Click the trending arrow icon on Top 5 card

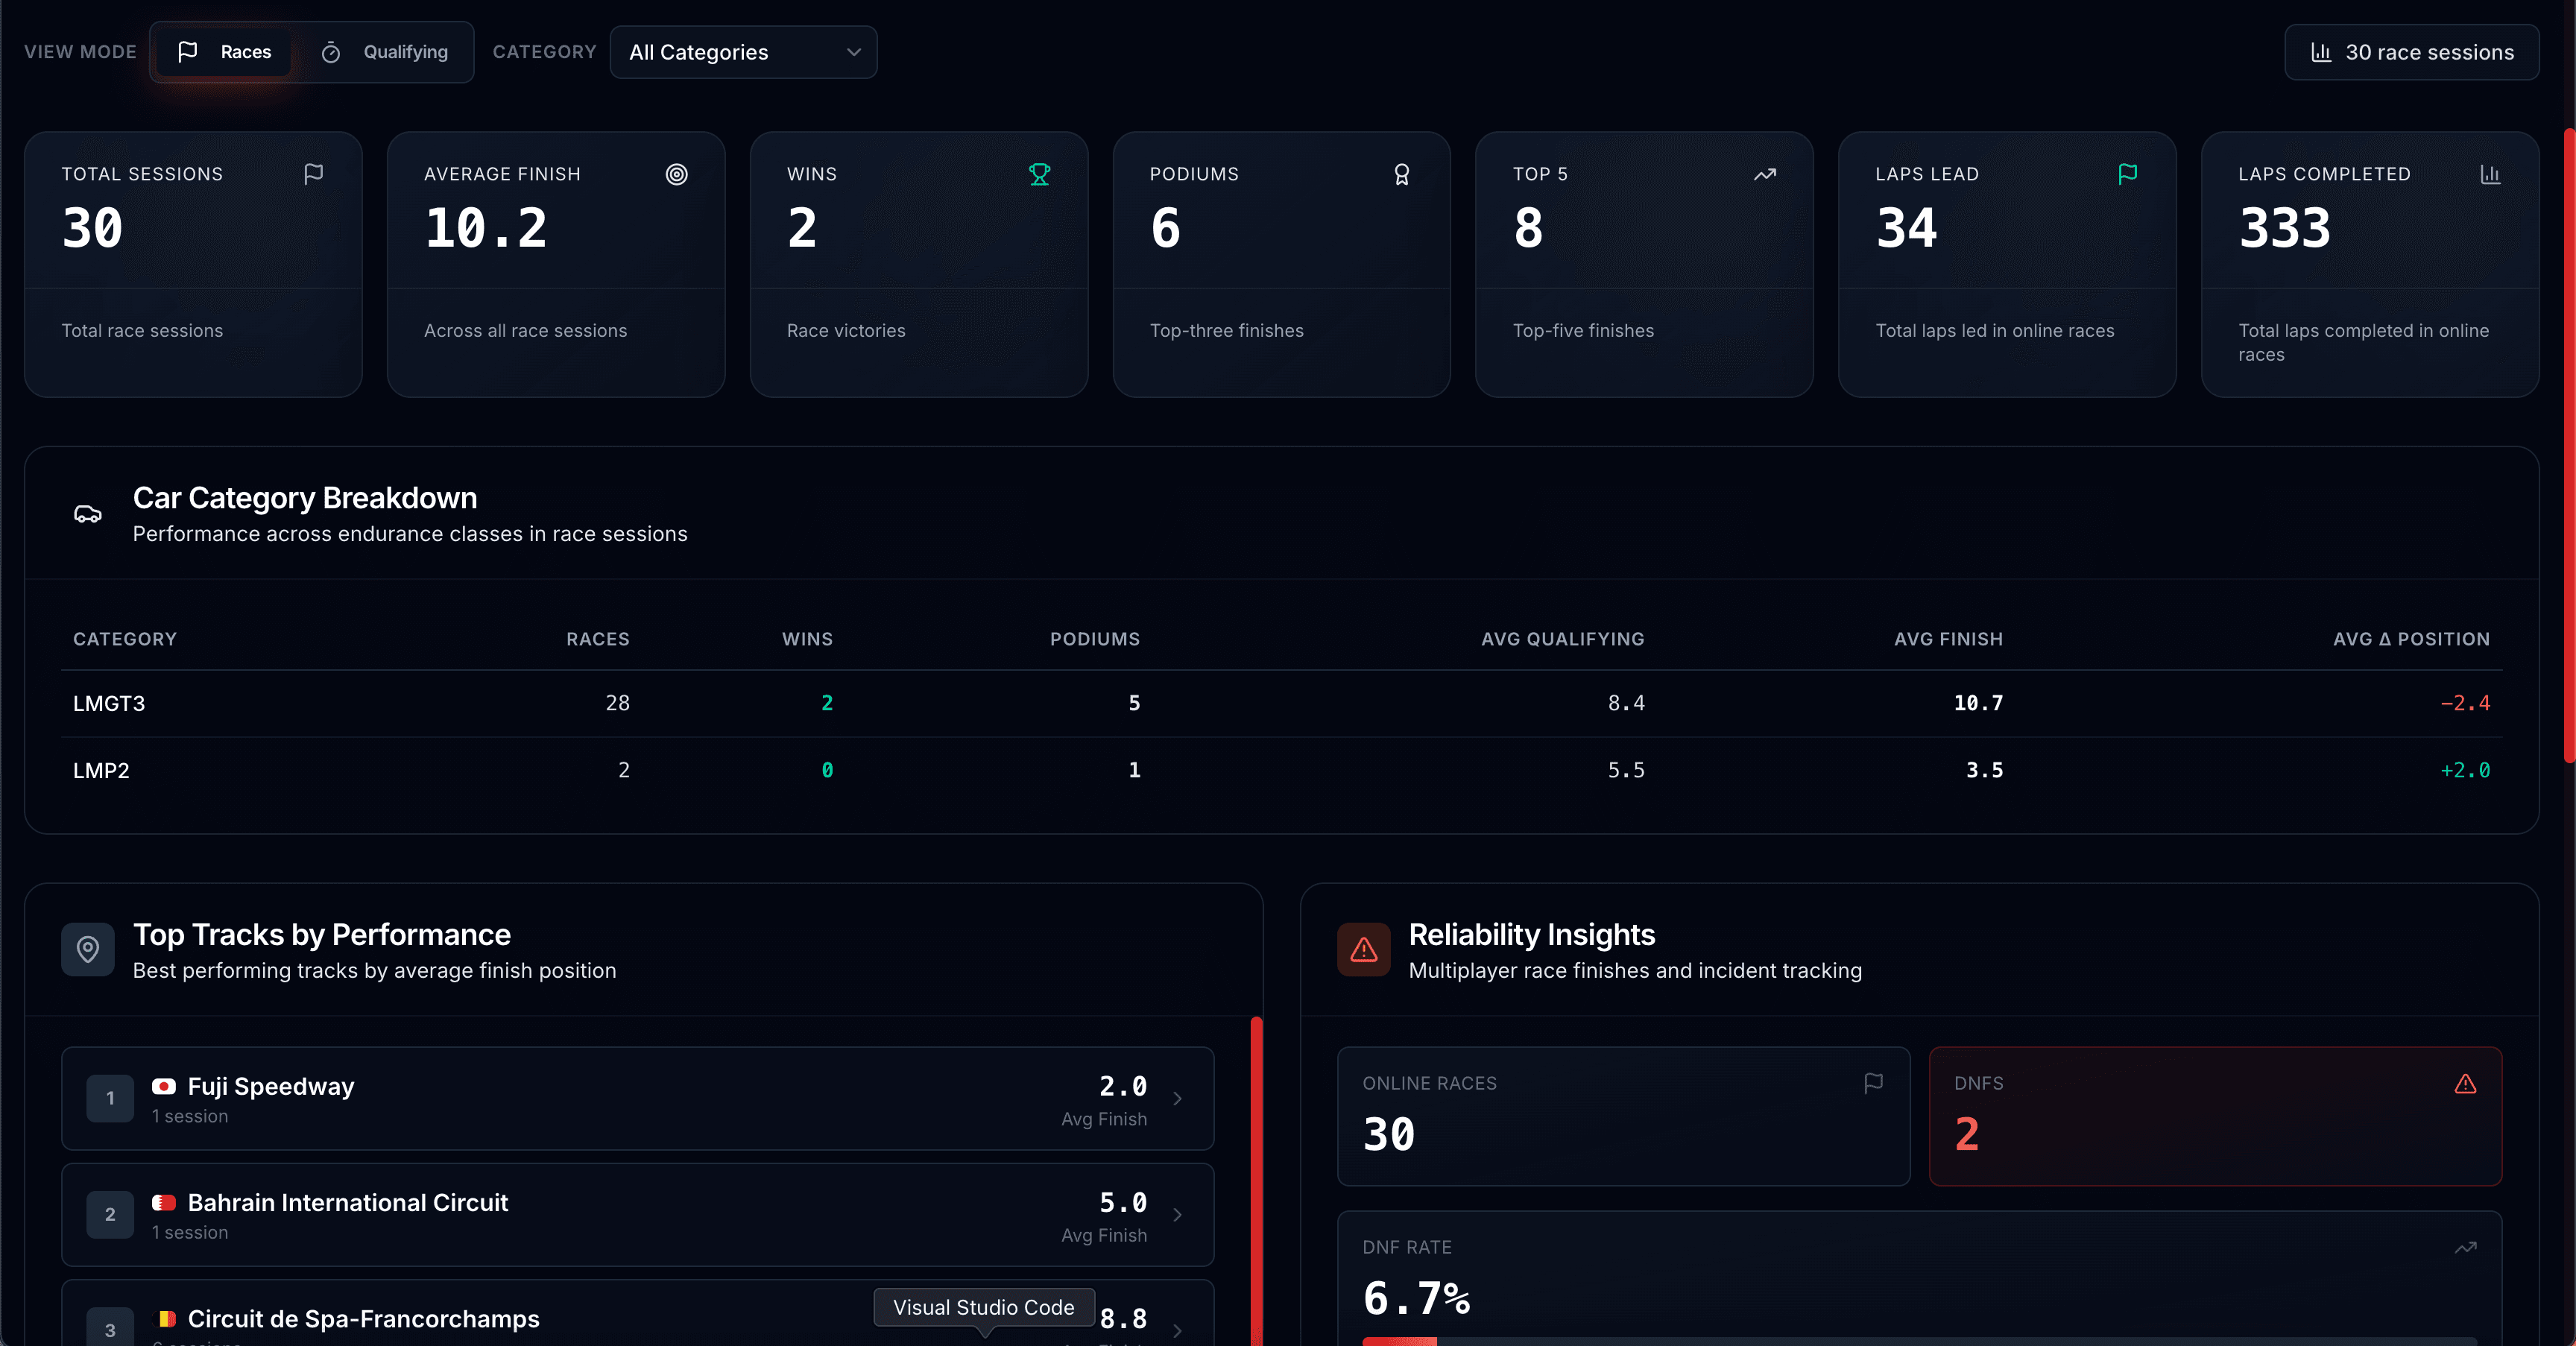1764,174
